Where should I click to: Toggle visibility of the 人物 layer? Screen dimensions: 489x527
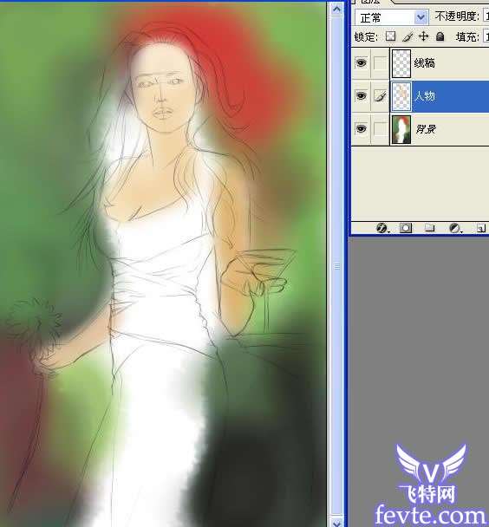pyautogui.click(x=361, y=96)
